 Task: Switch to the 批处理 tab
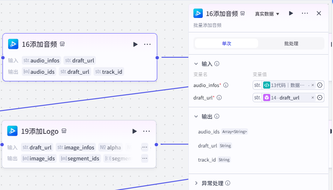(291, 44)
